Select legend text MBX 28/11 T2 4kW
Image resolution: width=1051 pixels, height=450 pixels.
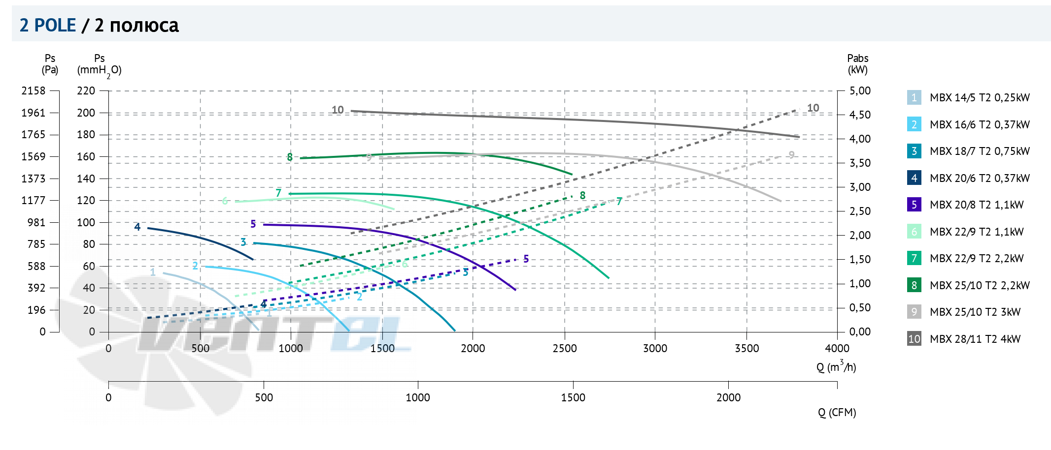pos(975,339)
